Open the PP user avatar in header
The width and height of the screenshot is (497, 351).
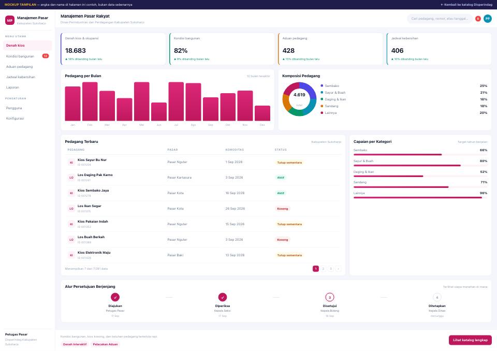point(488,19)
